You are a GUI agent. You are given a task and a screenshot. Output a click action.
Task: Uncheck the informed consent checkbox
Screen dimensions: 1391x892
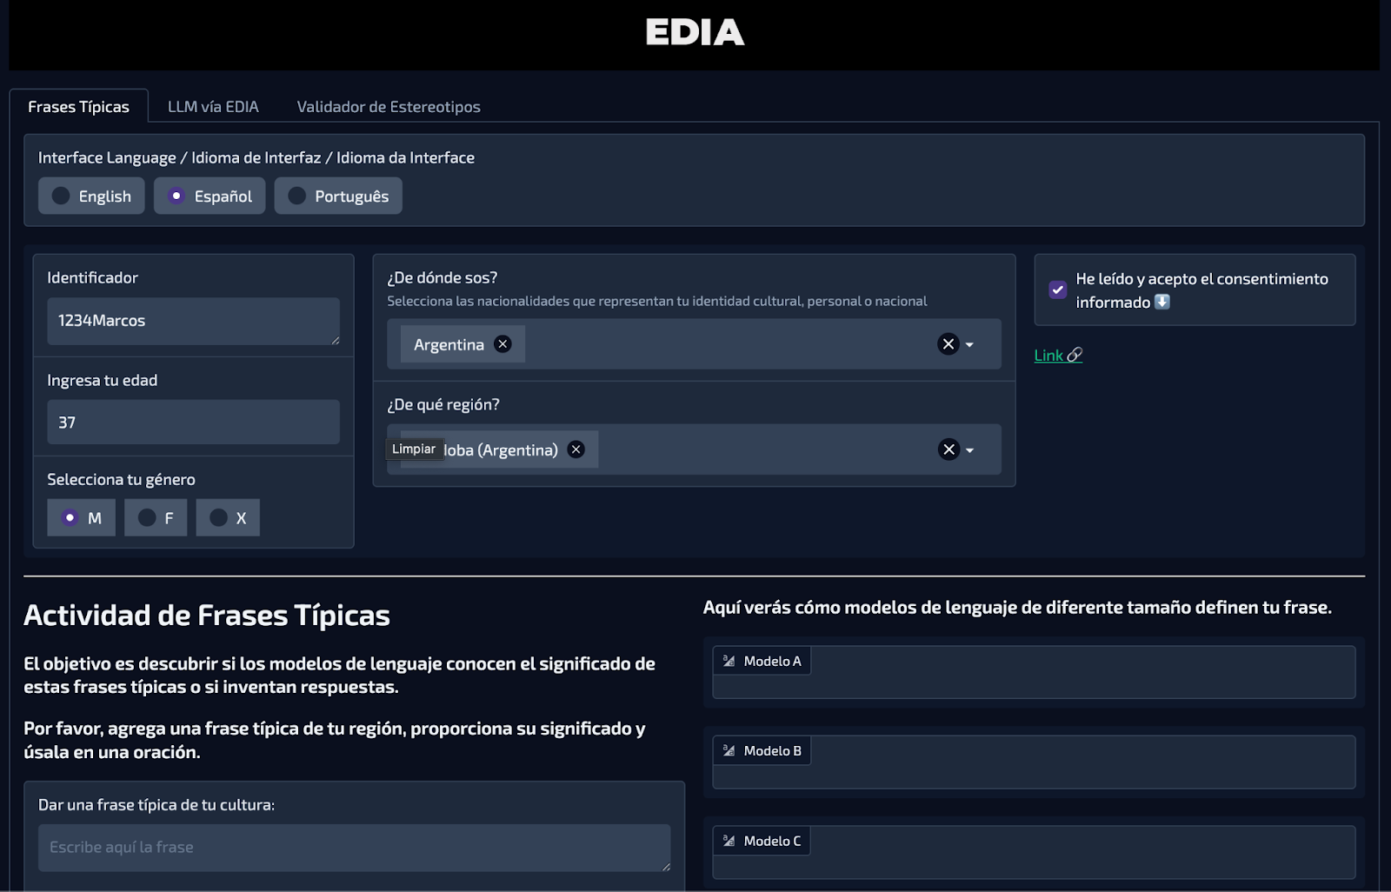1057,290
